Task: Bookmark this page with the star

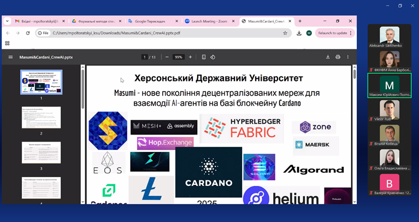Action: (x=285, y=33)
